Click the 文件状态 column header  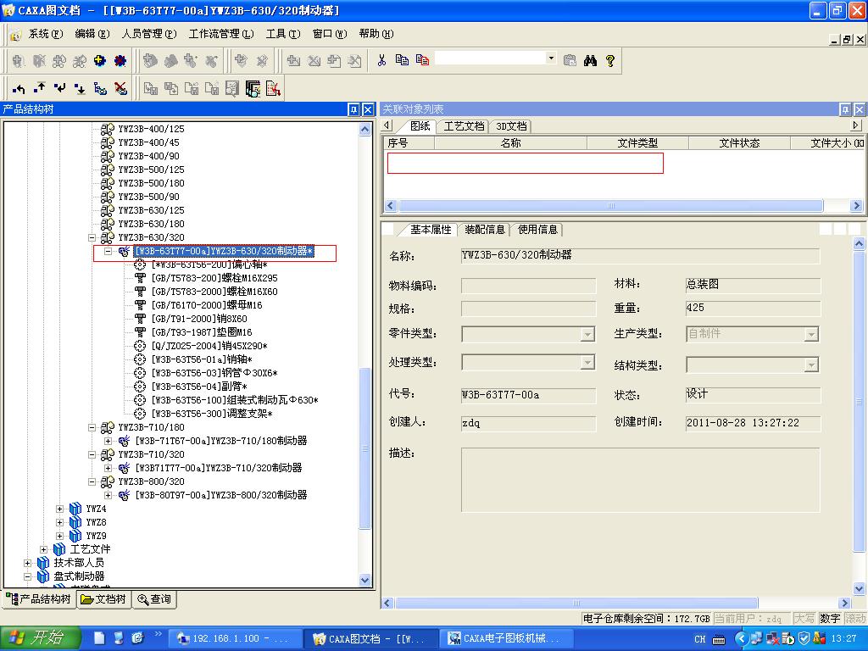[739, 143]
